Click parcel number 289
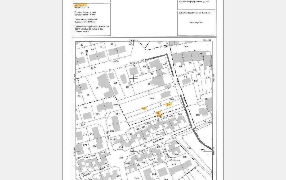 (x=121, y=158)
